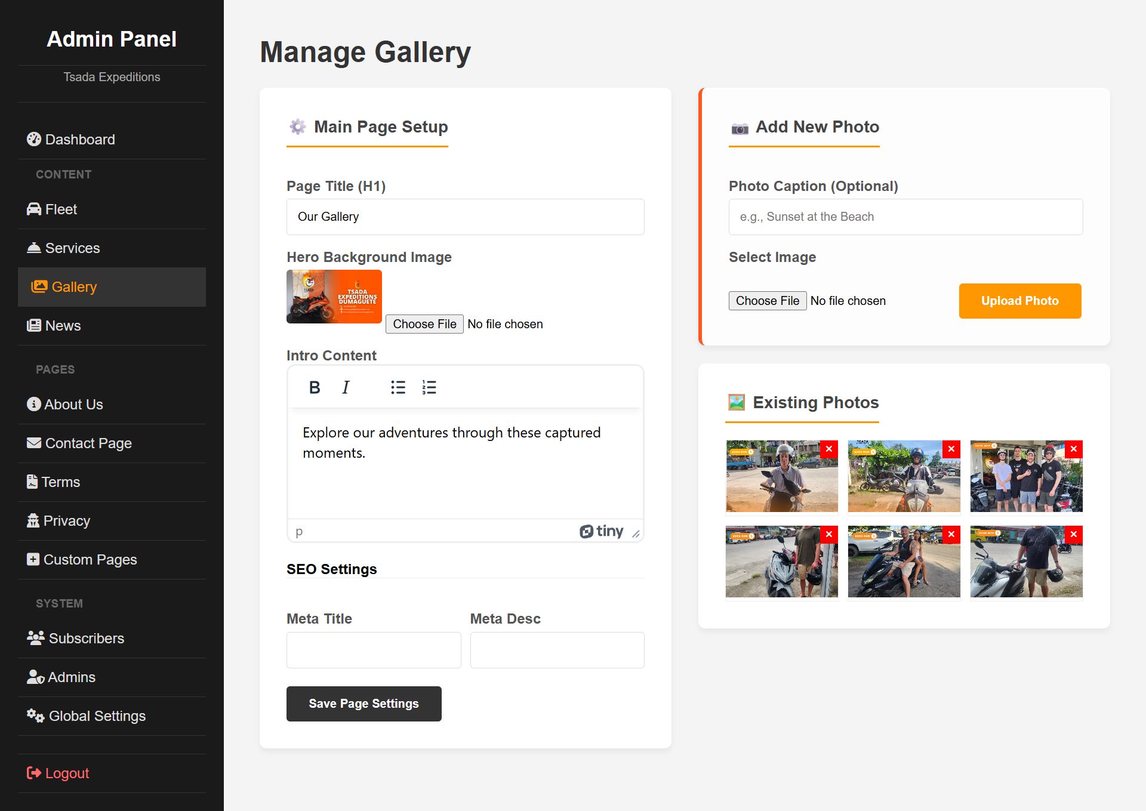
Task: Click the tiny logo in the editor footer
Action: [x=602, y=531]
